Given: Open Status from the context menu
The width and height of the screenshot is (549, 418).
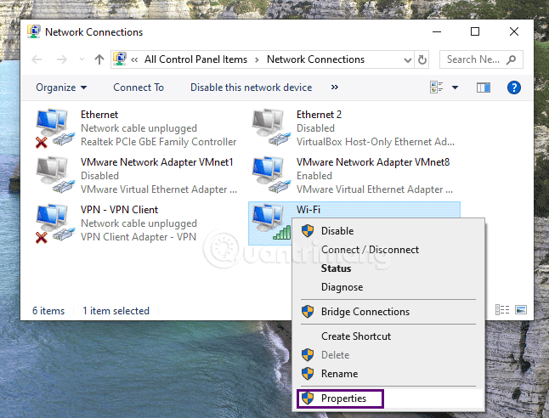Looking at the screenshot, I should click(x=388, y=268).
